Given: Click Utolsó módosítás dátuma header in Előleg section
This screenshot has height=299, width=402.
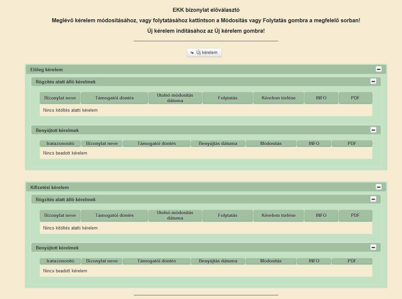Looking at the screenshot, I should click(175, 98).
